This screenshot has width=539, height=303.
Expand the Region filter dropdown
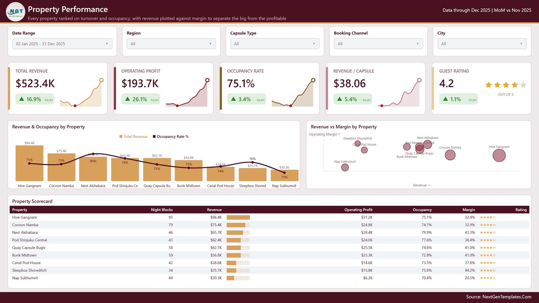click(171, 44)
